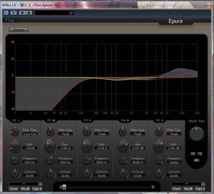Select F2 frequency value 500 Hz

point(65,162)
